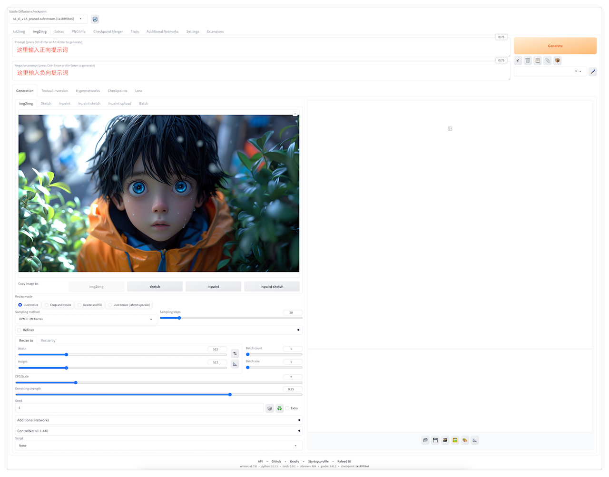Switch to the Inpaint sketch tab
The image size is (609, 477).
pos(89,103)
